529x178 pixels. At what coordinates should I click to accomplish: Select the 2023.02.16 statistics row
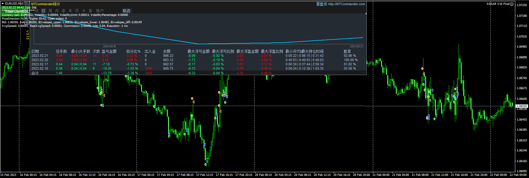(x=40, y=68)
